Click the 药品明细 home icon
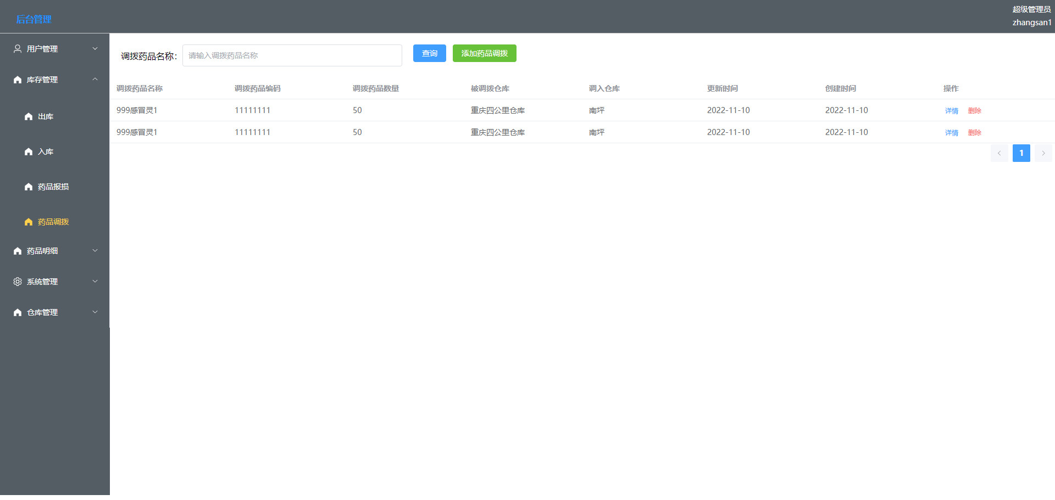1055x500 pixels. click(18, 251)
